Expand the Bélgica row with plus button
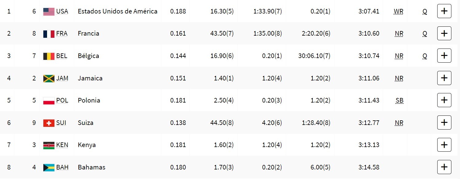This screenshot has width=460, height=179. (x=444, y=56)
